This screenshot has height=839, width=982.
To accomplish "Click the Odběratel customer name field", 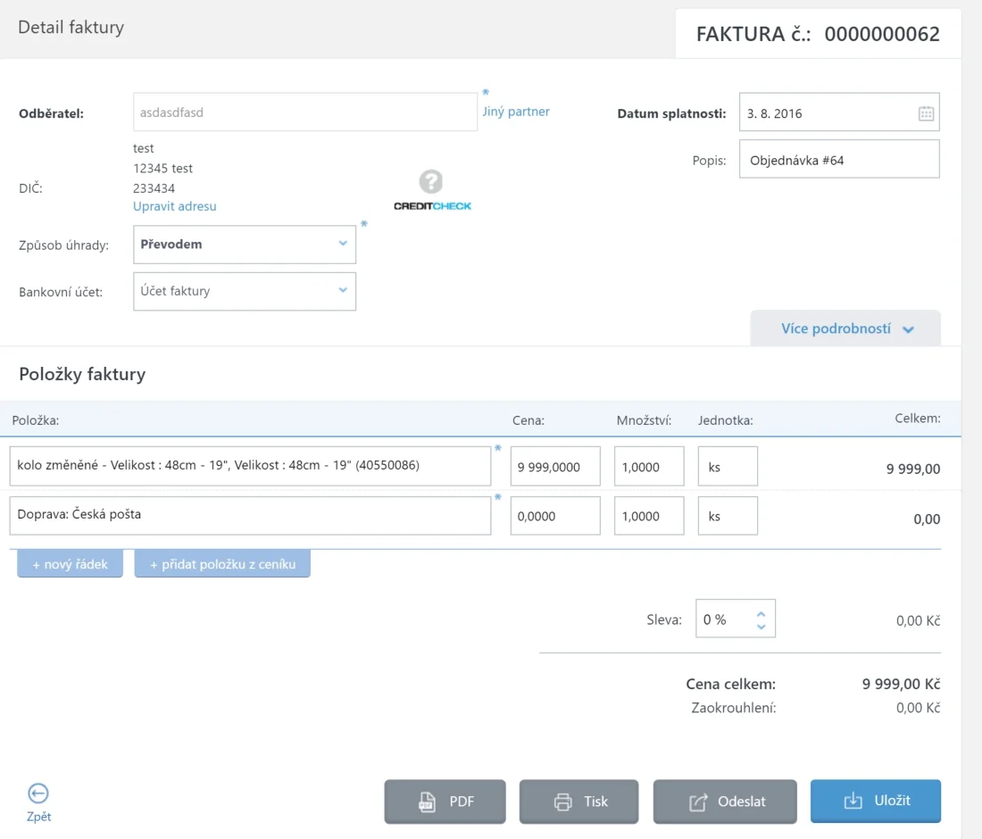I will pyautogui.click(x=304, y=112).
